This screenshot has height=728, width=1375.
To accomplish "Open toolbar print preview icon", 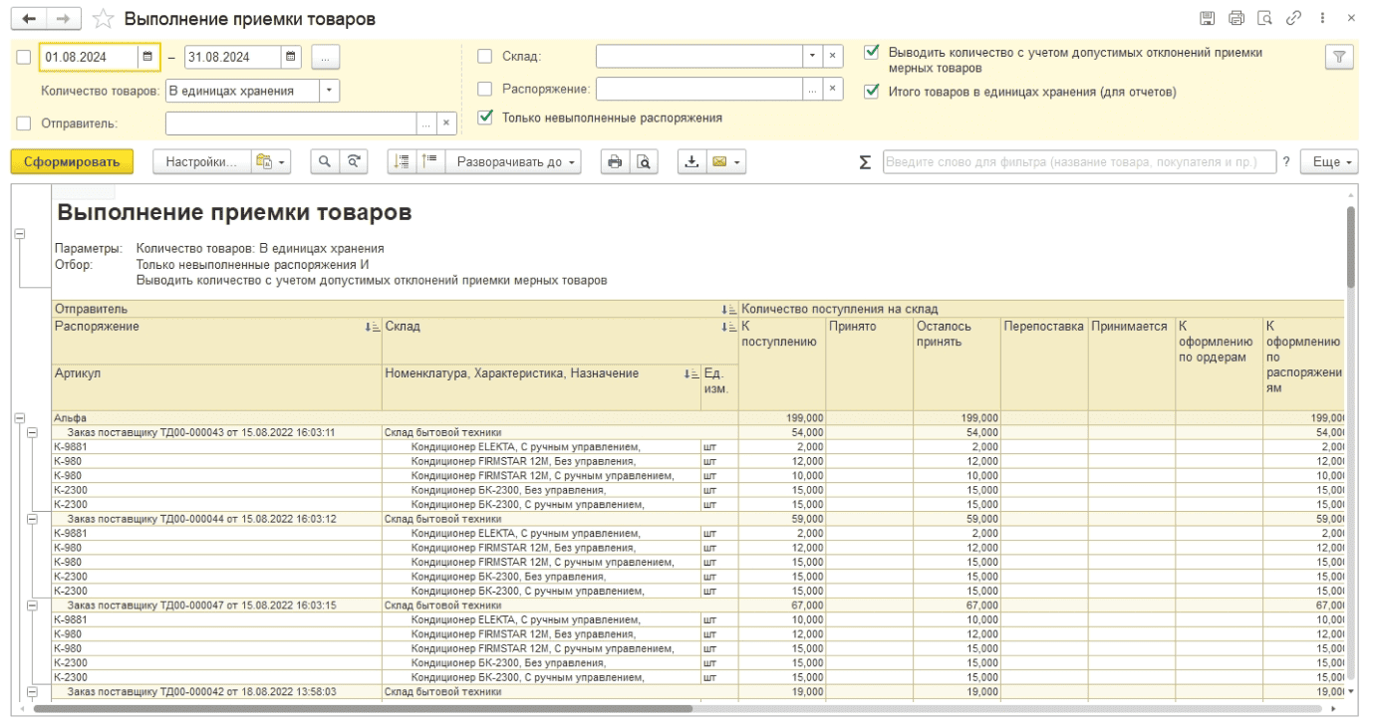I will [644, 162].
